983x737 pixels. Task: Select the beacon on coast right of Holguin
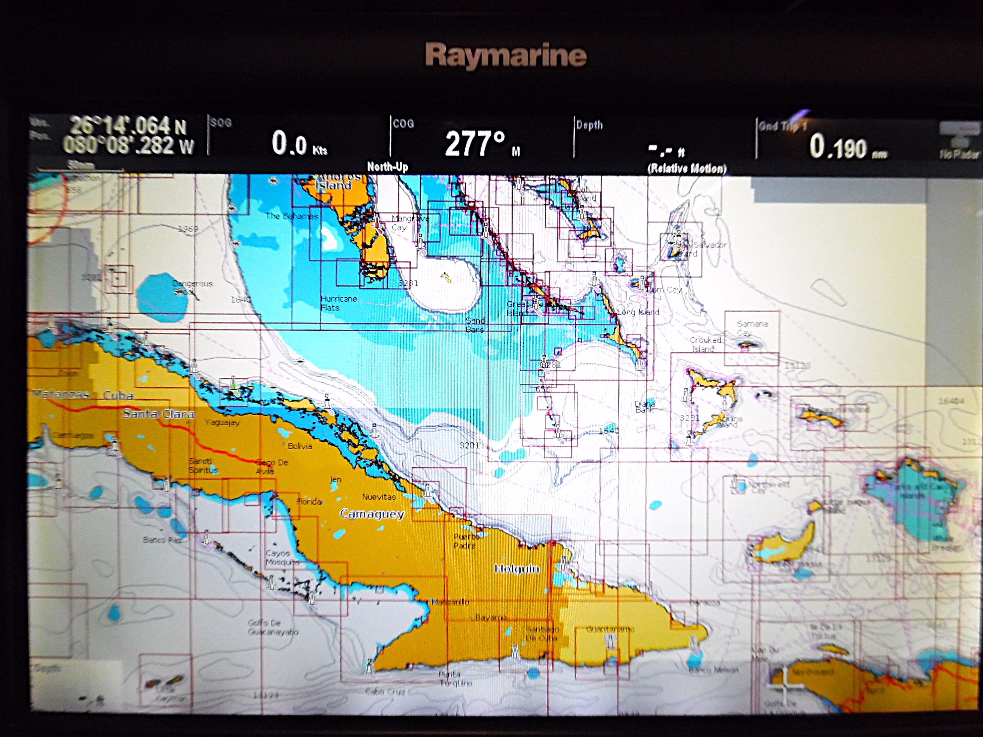tap(564, 563)
